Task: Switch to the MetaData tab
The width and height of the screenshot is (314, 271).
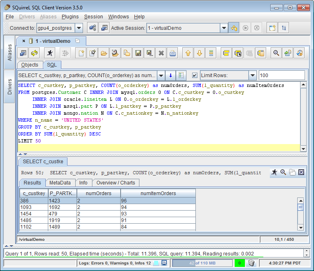Action: coord(60,183)
